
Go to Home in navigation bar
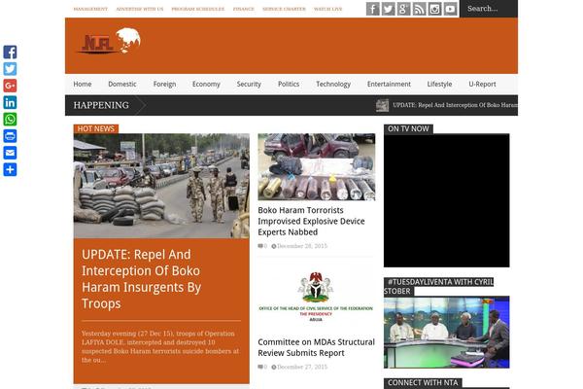[83, 85]
